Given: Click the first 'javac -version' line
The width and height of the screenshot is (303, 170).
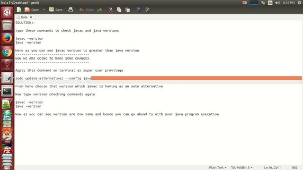Looking at the screenshot, I should coord(29,38).
